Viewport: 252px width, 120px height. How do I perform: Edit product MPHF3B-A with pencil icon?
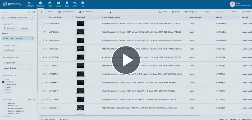coord(44,83)
